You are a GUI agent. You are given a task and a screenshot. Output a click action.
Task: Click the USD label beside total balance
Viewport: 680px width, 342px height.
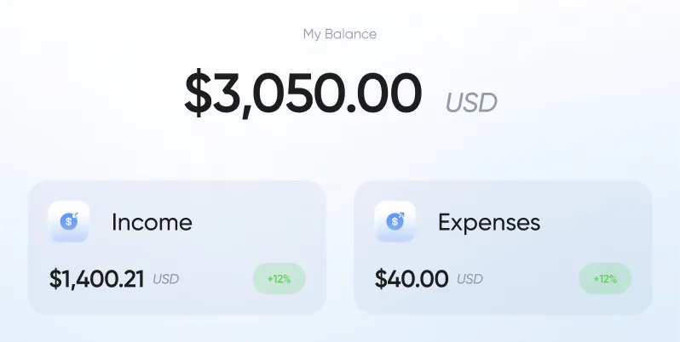click(470, 103)
